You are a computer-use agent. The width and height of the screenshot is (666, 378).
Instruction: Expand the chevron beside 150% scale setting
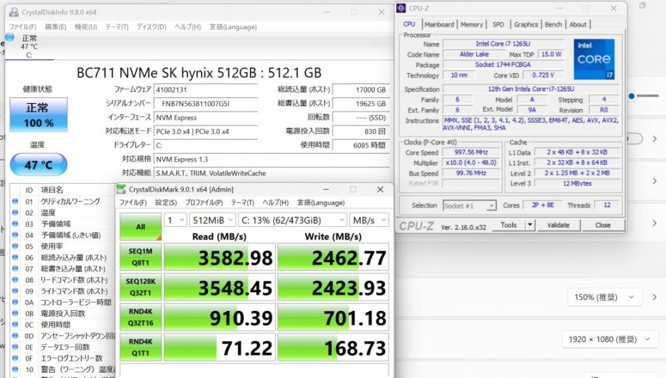point(655,297)
